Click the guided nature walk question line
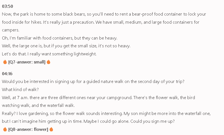 click(93, 82)
